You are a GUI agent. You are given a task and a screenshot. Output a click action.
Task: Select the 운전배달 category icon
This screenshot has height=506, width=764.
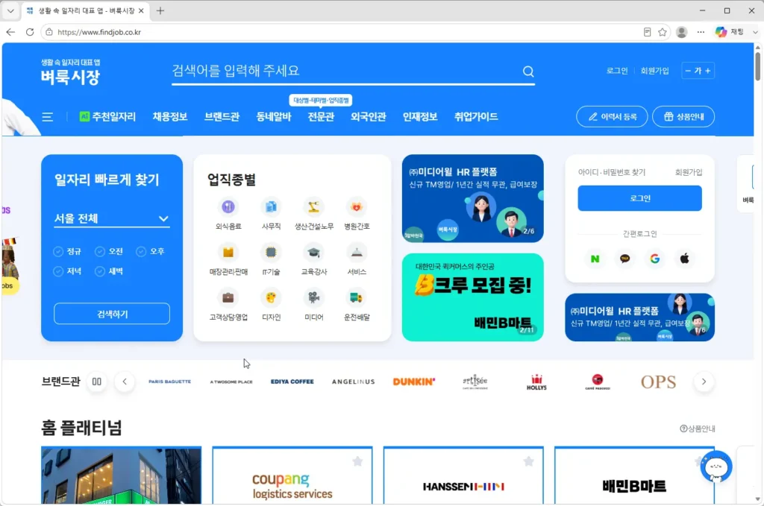[357, 297]
